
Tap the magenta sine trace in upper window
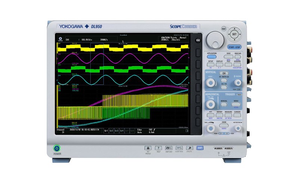(x=123, y=58)
